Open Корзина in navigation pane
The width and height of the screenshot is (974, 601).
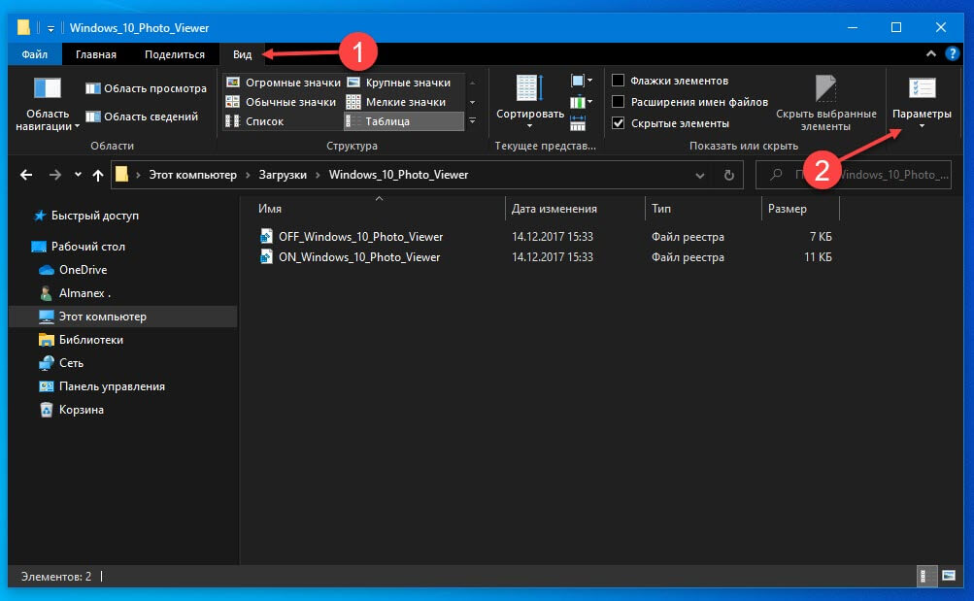click(x=81, y=410)
